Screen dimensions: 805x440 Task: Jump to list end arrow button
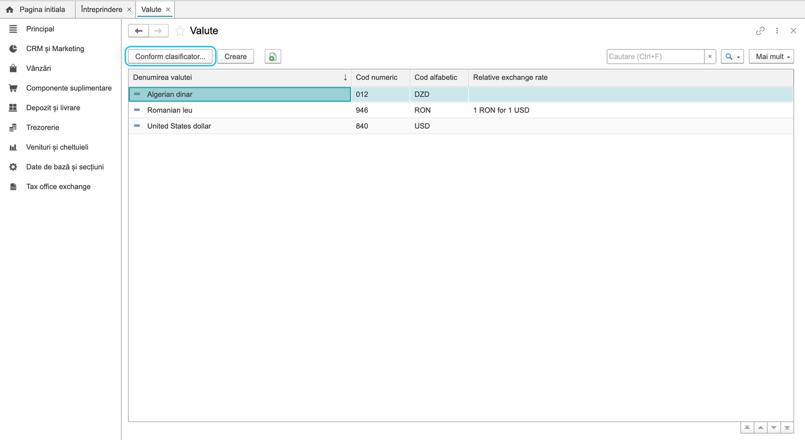[787, 427]
